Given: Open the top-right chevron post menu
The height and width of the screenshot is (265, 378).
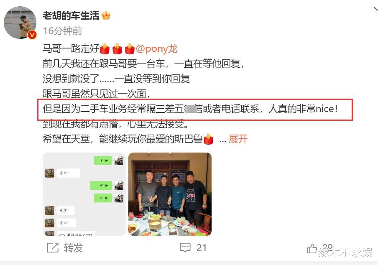Looking at the screenshot, I should 375,9.
